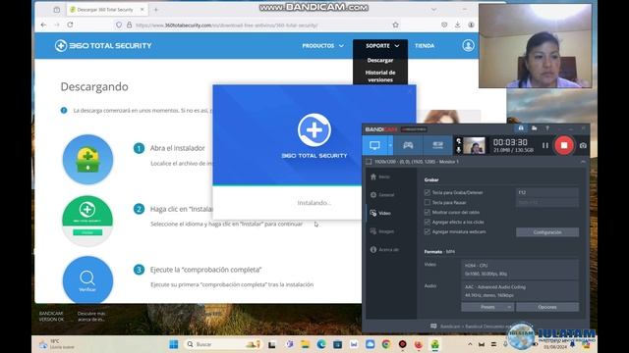
Task: Open Bandicam help question mark
Action: coord(547,128)
